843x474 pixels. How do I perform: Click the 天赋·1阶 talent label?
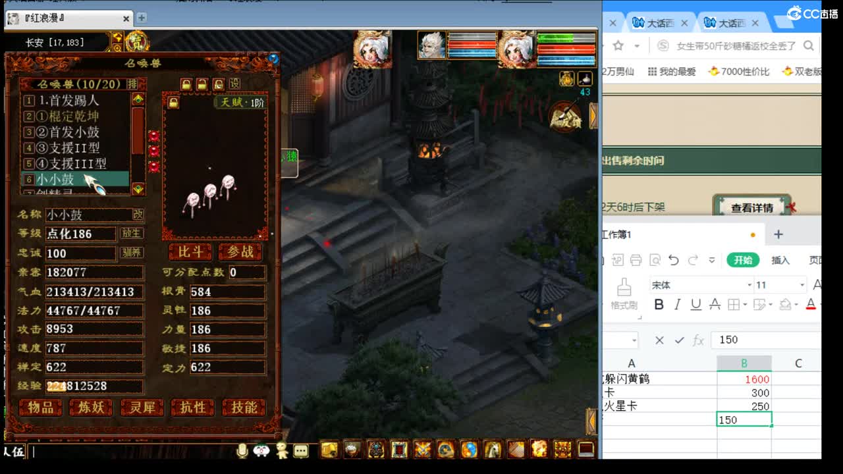[x=241, y=103]
